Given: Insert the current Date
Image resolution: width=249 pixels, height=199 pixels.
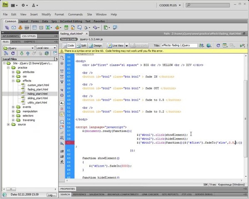Looking at the screenshot, I should pyautogui.click(x=66, y=28).
